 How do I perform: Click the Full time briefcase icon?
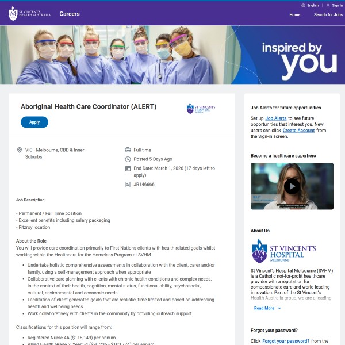click(x=128, y=150)
